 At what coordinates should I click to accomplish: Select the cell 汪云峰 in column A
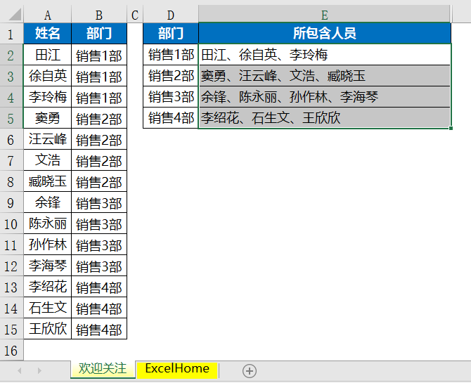pyautogui.click(x=48, y=139)
